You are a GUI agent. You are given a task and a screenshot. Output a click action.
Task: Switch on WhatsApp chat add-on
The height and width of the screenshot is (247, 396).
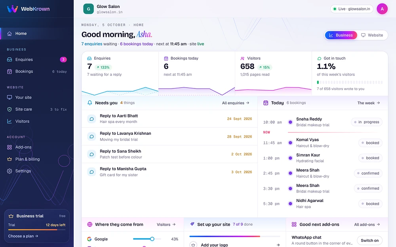click(x=369, y=240)
